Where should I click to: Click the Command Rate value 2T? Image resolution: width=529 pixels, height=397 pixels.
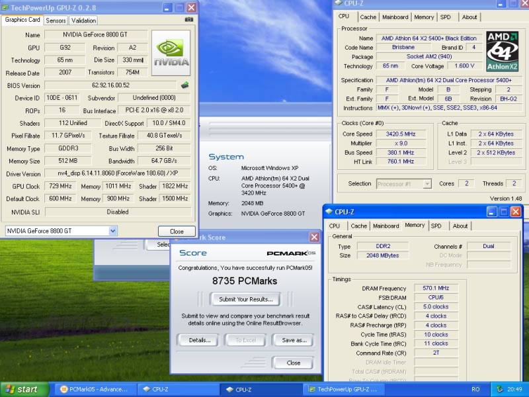(436, 353)
